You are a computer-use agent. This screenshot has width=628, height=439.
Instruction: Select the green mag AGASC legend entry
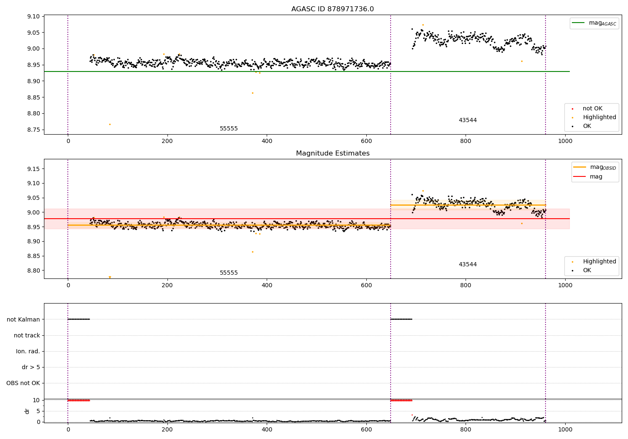tap(594, 23)
